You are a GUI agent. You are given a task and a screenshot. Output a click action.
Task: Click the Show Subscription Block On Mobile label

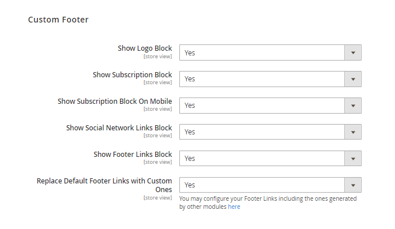pyautogui.click(x=115, y=102)
